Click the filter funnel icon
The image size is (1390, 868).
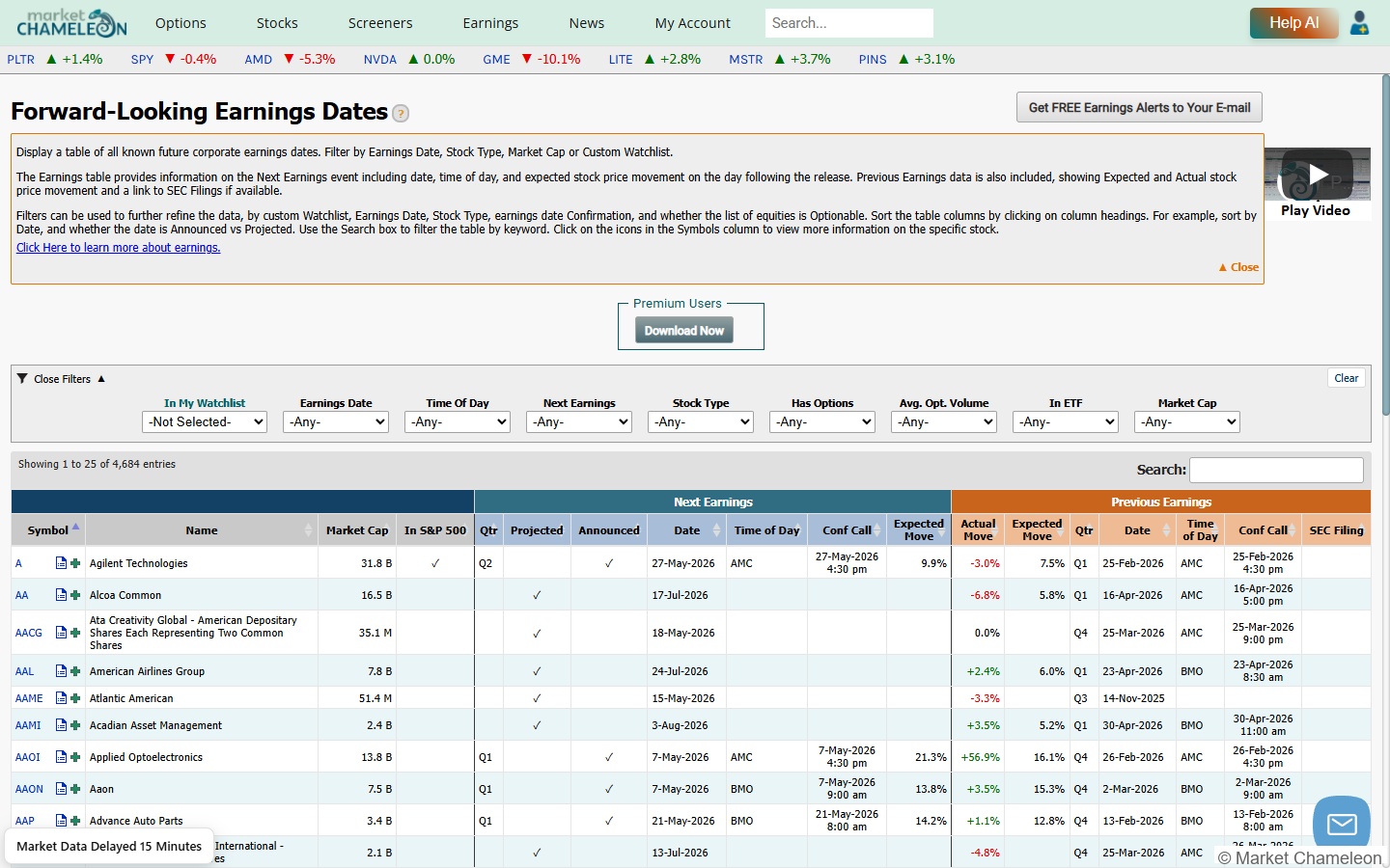pos(22,379)
